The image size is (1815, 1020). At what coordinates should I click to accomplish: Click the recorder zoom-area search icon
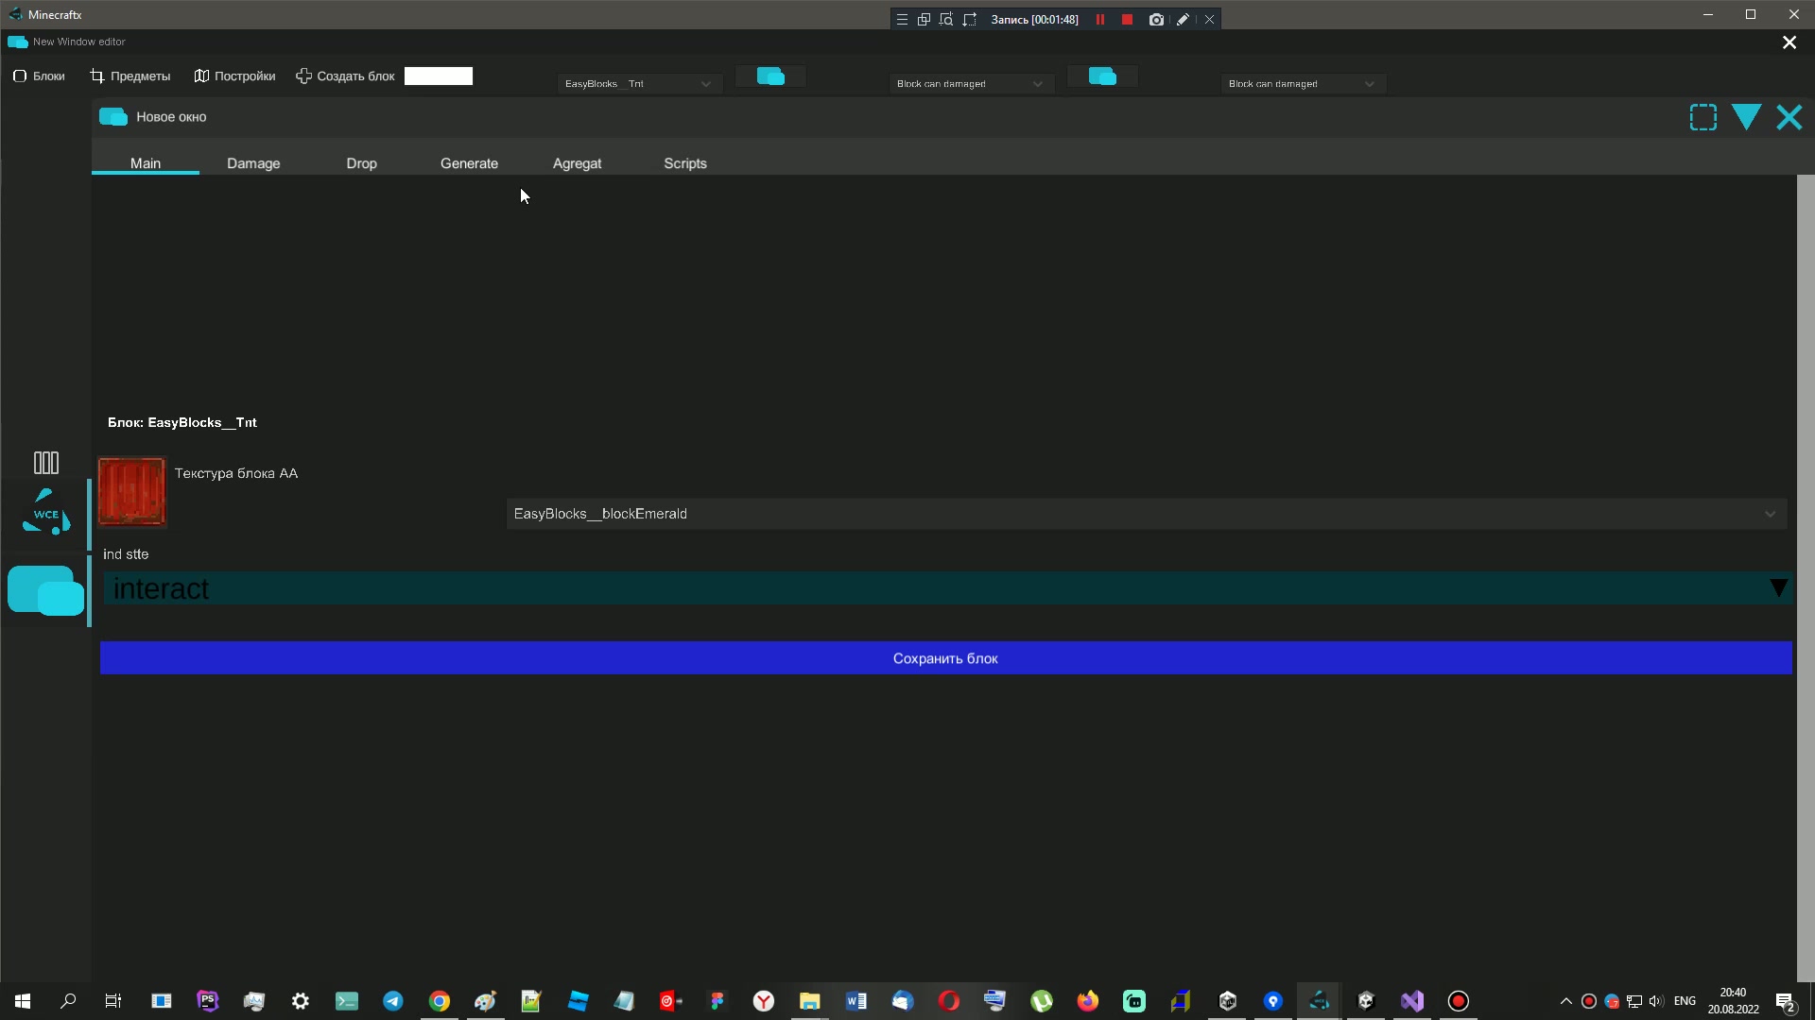(946, 19)
